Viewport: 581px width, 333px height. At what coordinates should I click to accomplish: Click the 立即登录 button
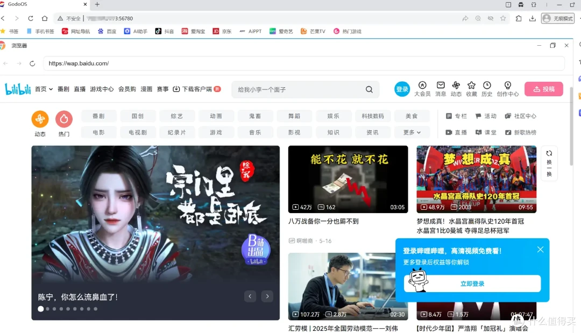pos(472,284)
